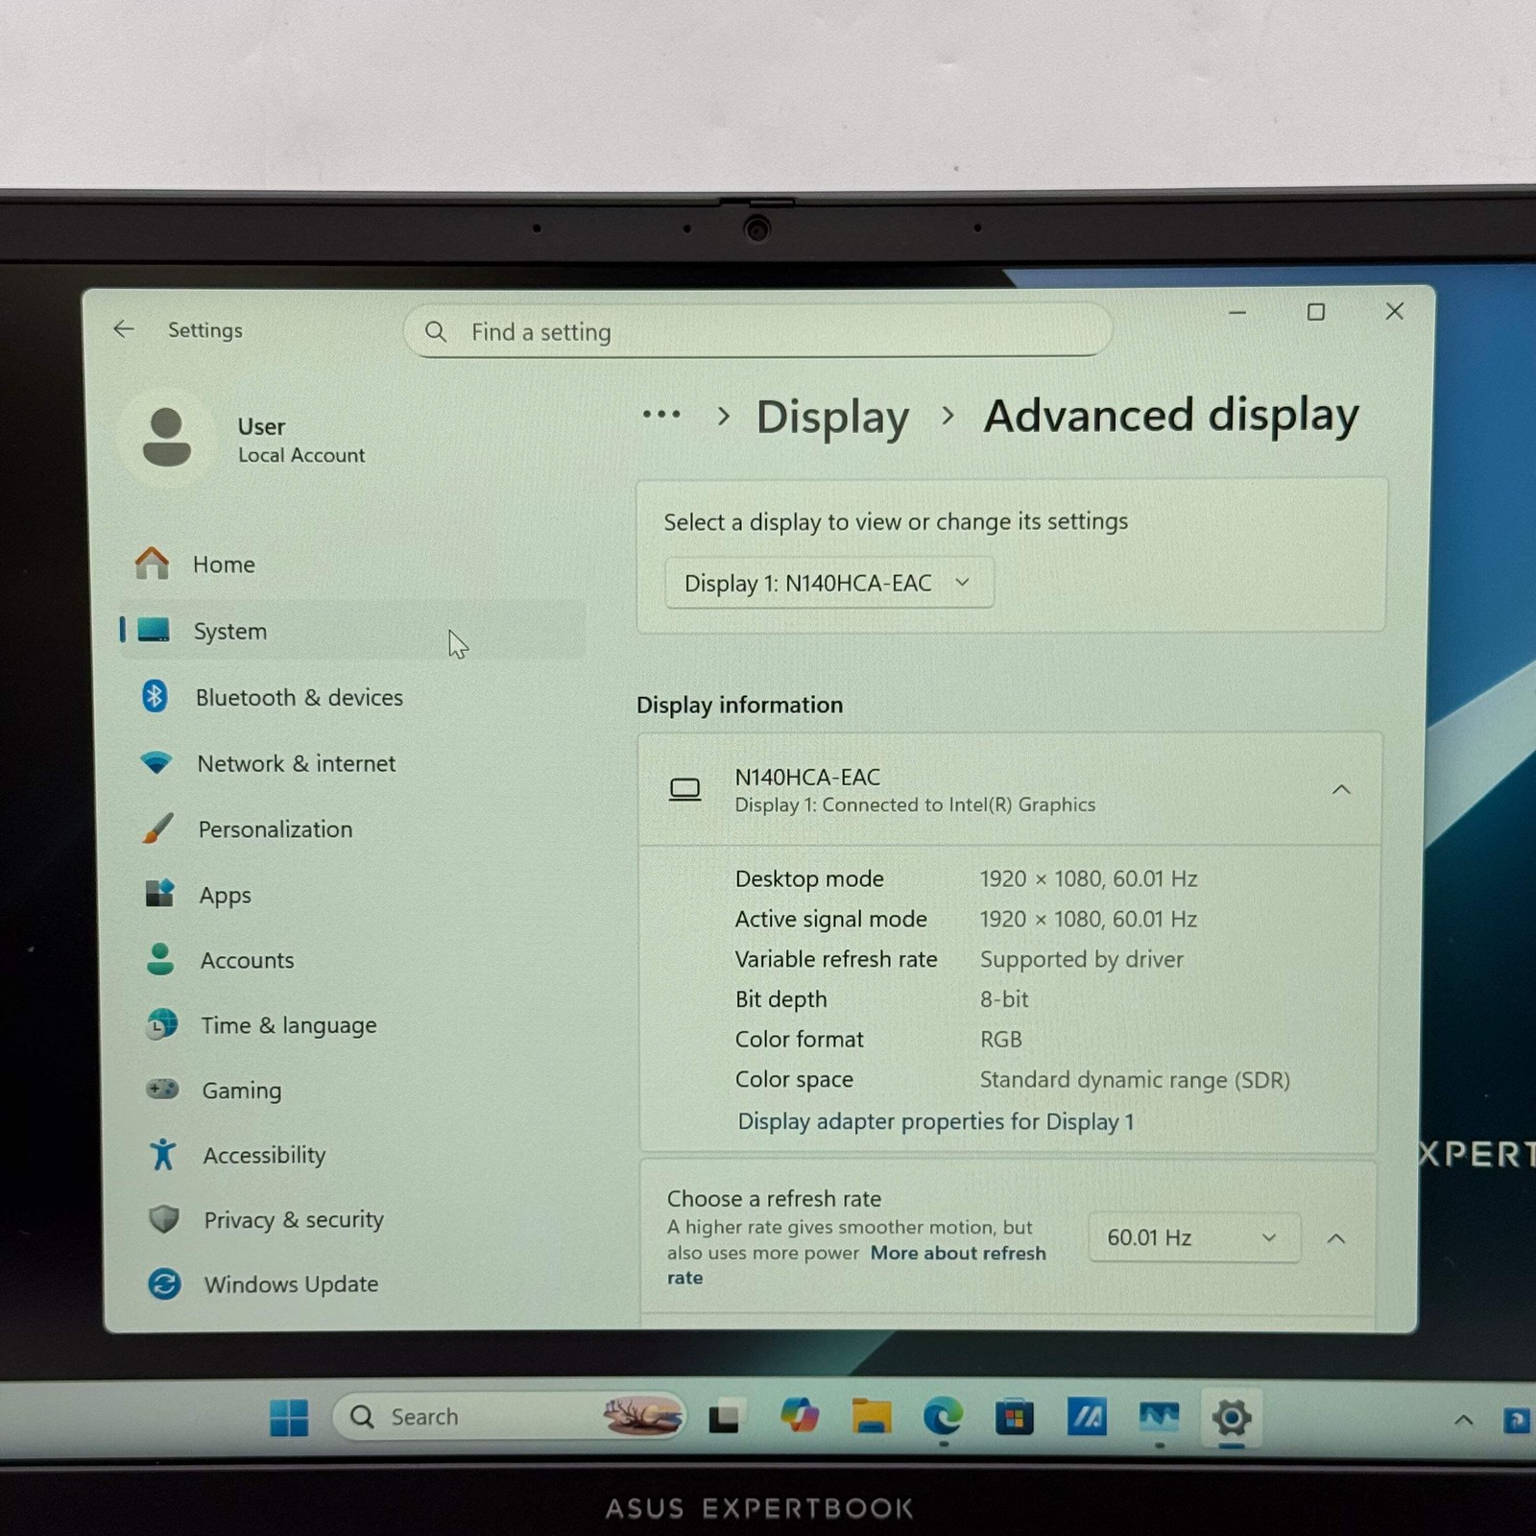Click the Display information heading
This screenshot has height=1536, width=1536.
click(739, 705)
